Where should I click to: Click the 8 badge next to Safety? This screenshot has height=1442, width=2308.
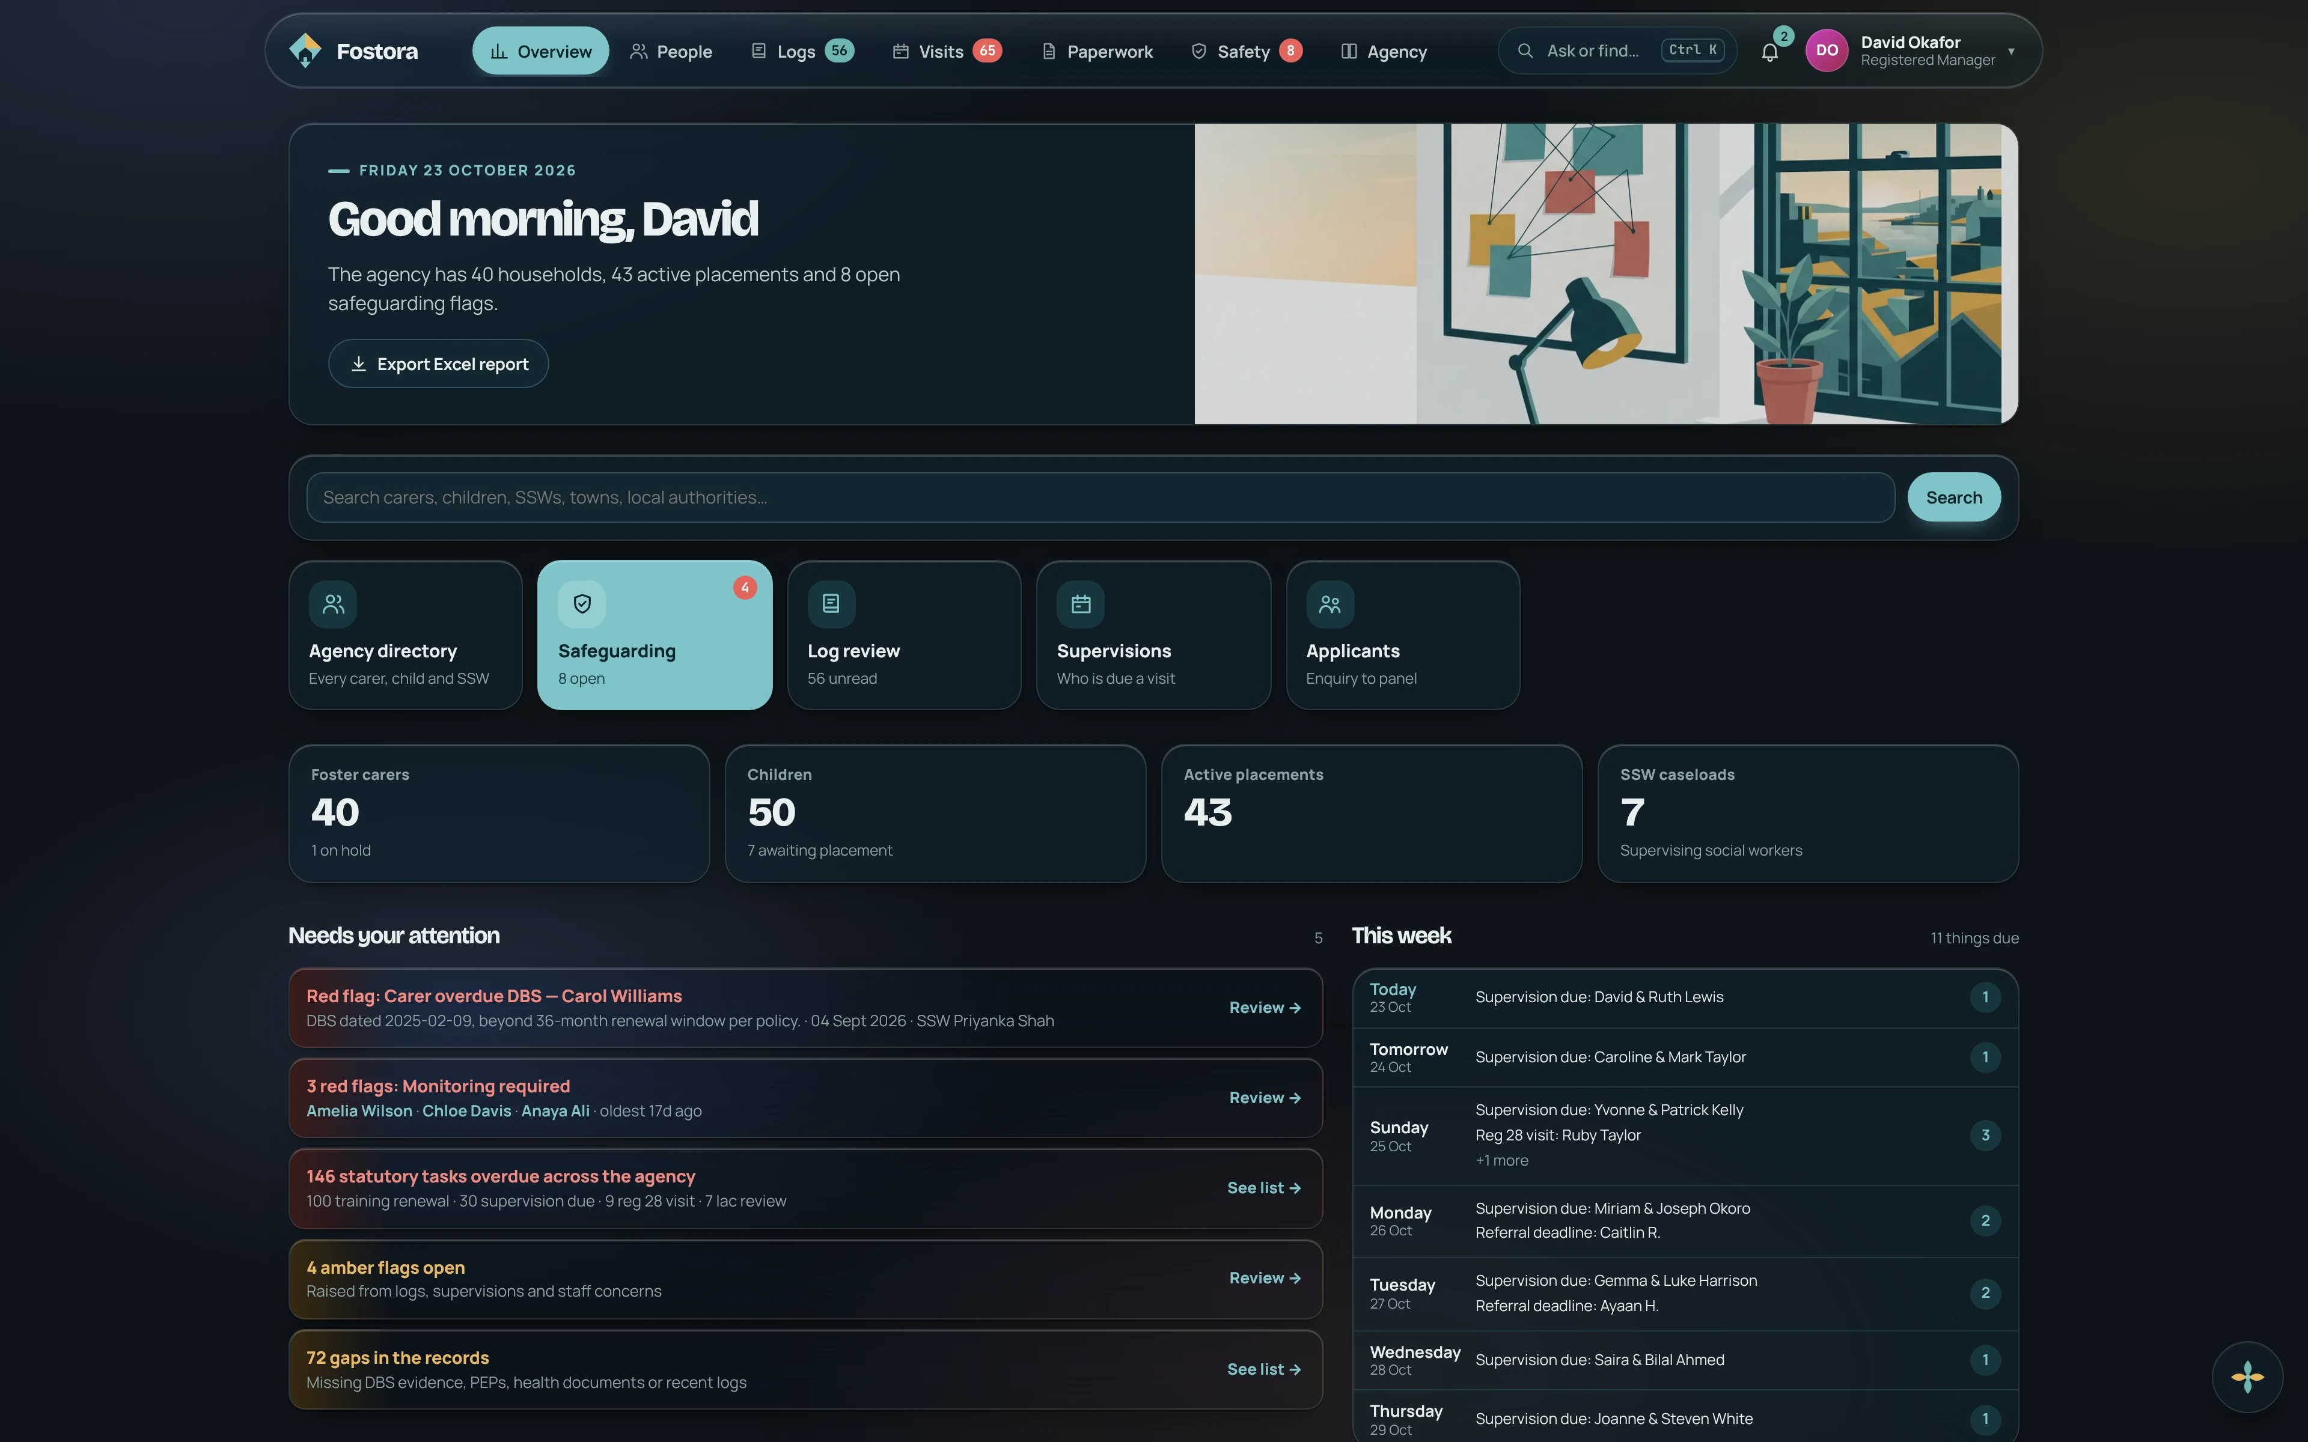click(1290, 50)
